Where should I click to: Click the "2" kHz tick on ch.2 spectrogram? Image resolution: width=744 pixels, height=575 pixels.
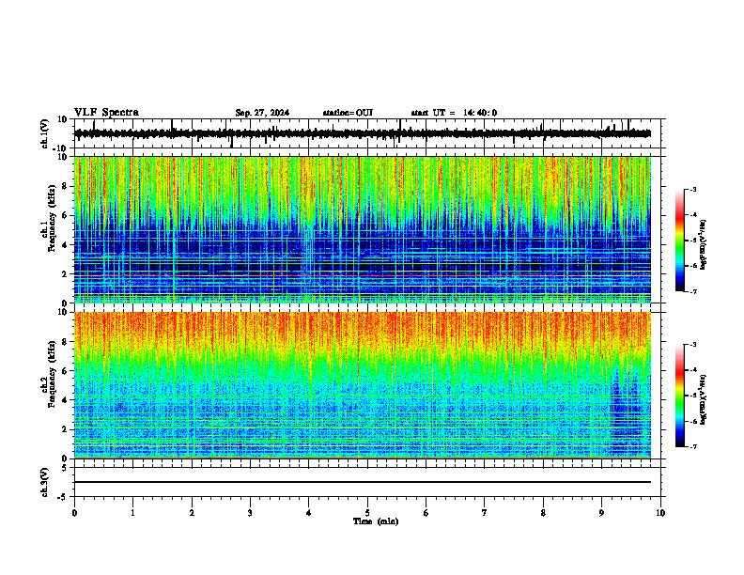(x=66, y=429)
